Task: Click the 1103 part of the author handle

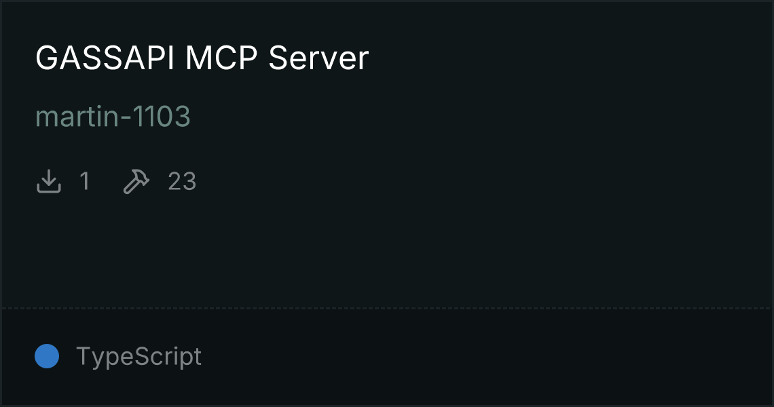Action: pyautogui.click(x=162, y=117)
